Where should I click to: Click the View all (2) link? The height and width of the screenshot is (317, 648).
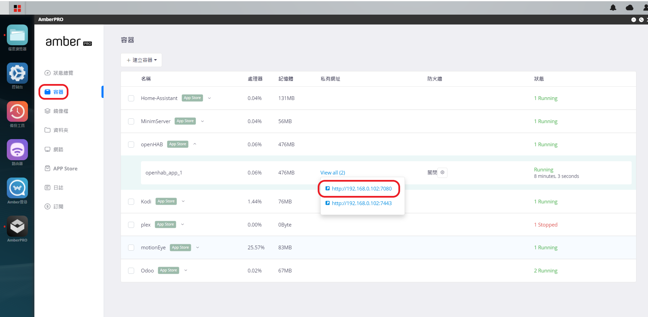(x=333, y=172)
